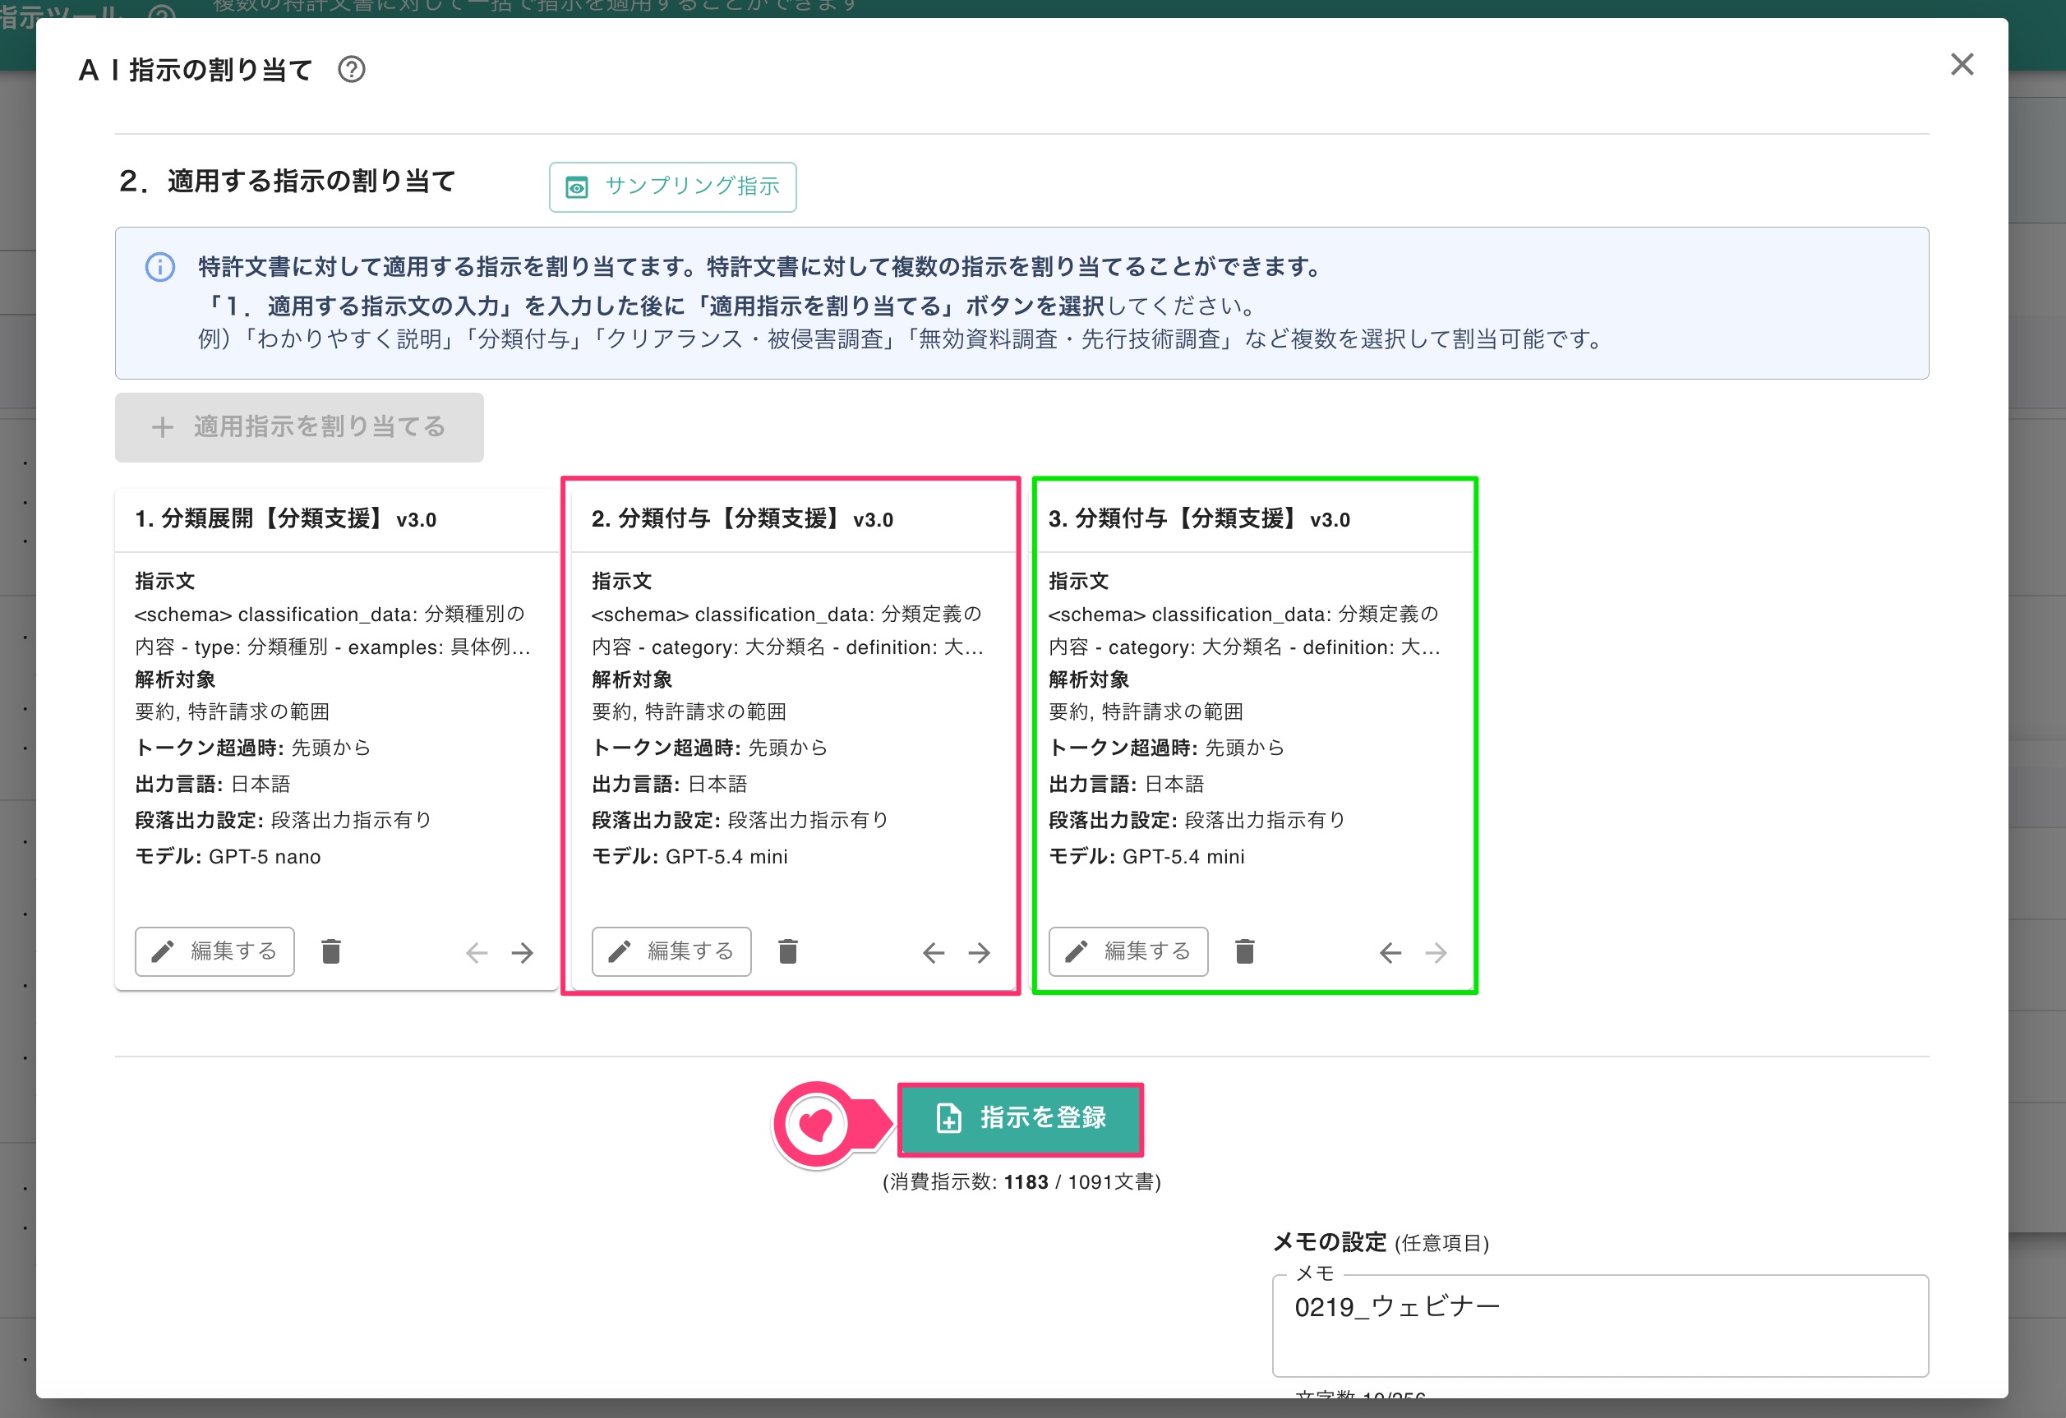Click トークン超過時: 先頭から in card 3
The image size is (2066, 1418).
tap(1166, 748)
